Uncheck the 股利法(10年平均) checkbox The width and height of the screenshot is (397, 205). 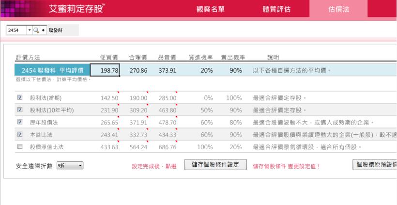20,110
